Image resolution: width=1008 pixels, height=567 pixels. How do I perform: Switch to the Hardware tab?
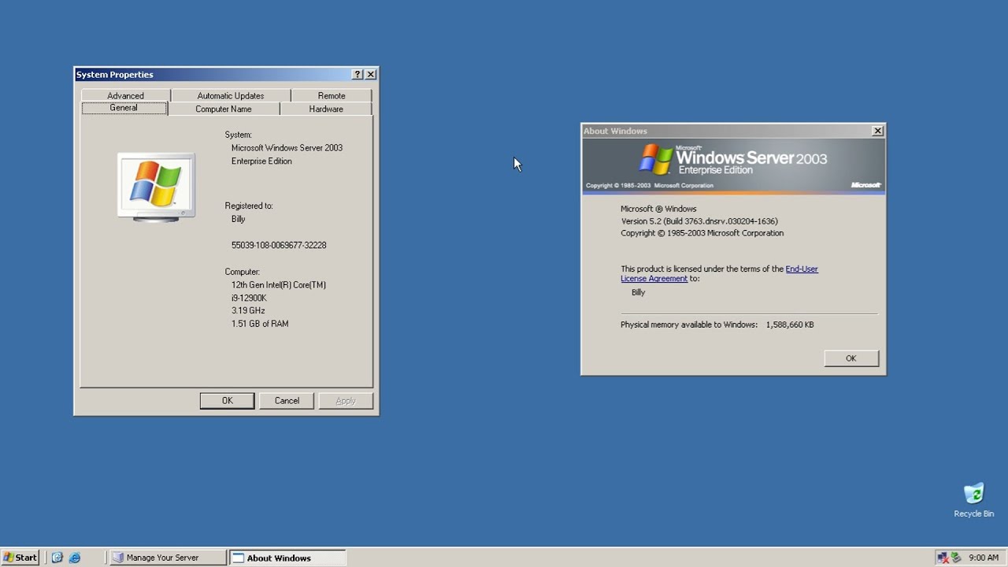(326, 109)
